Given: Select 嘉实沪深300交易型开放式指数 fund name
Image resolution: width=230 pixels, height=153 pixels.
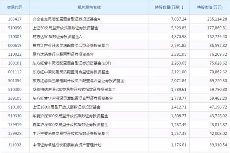Looking at the screenshot, I should (70, 124).
